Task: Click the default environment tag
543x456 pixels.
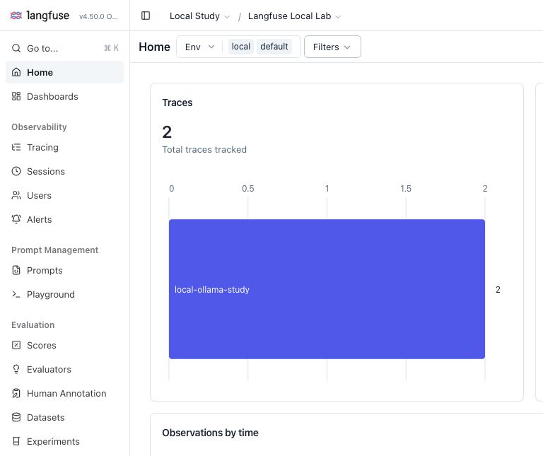Action: 274,47
